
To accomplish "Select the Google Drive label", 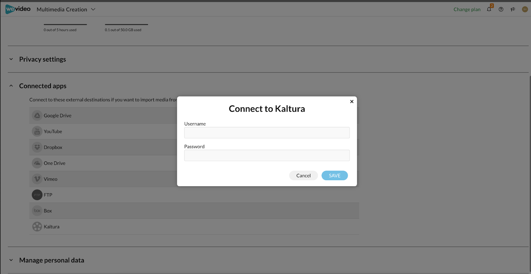I will [x=57, y=116].
